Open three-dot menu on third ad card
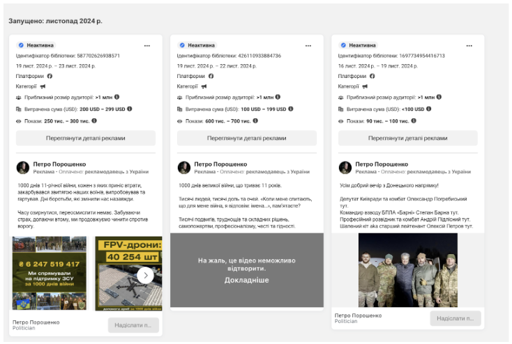 (x=469, y=45)
